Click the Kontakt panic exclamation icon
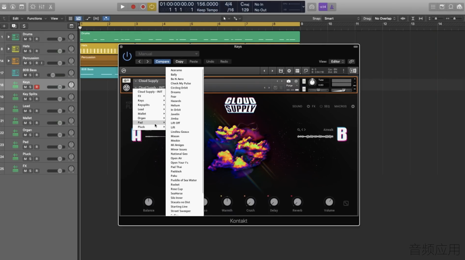Viewport: 465px width, 260px height. tap(343, 71)
